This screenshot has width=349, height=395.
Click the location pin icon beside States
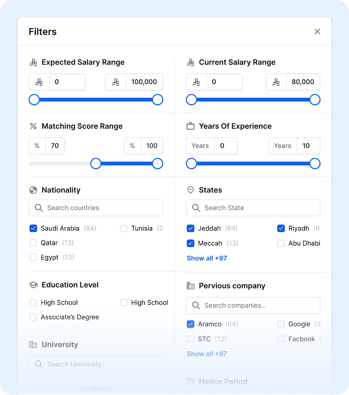click(x=190, y=190)
